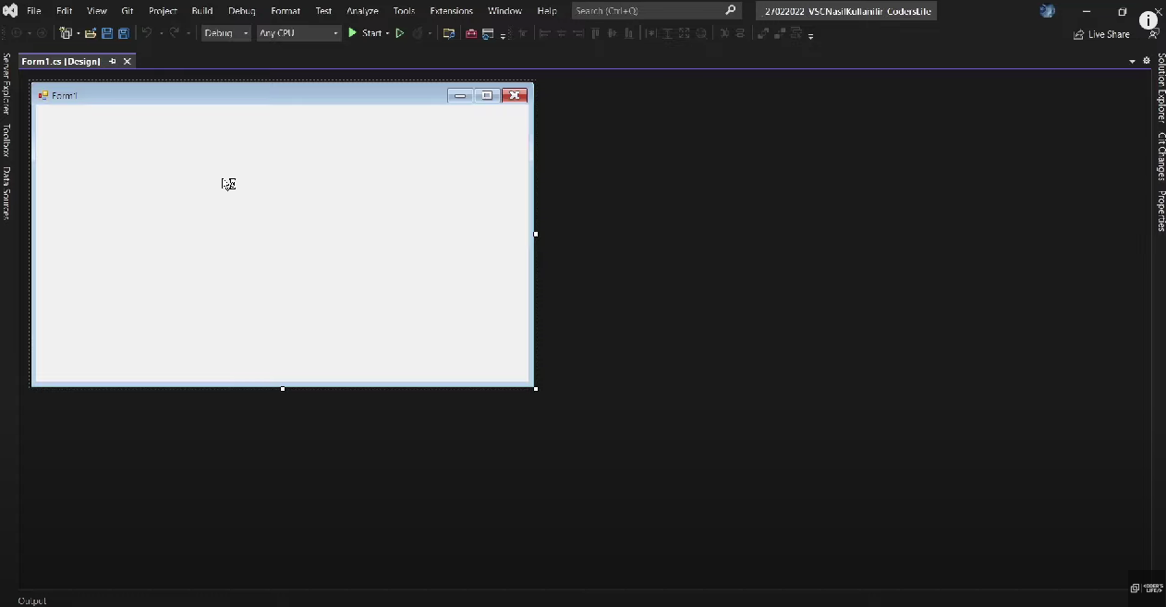Screen dimensions: 1166x607
Task: Open the account profile avatar
Action: pyautogui.click(x=1047, y=11)
